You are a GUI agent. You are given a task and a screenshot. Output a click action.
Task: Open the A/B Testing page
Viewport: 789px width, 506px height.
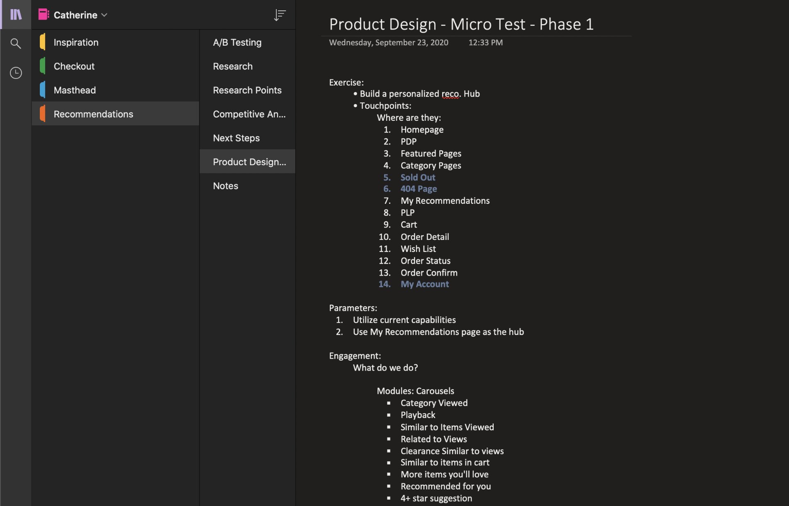(237, 42)
